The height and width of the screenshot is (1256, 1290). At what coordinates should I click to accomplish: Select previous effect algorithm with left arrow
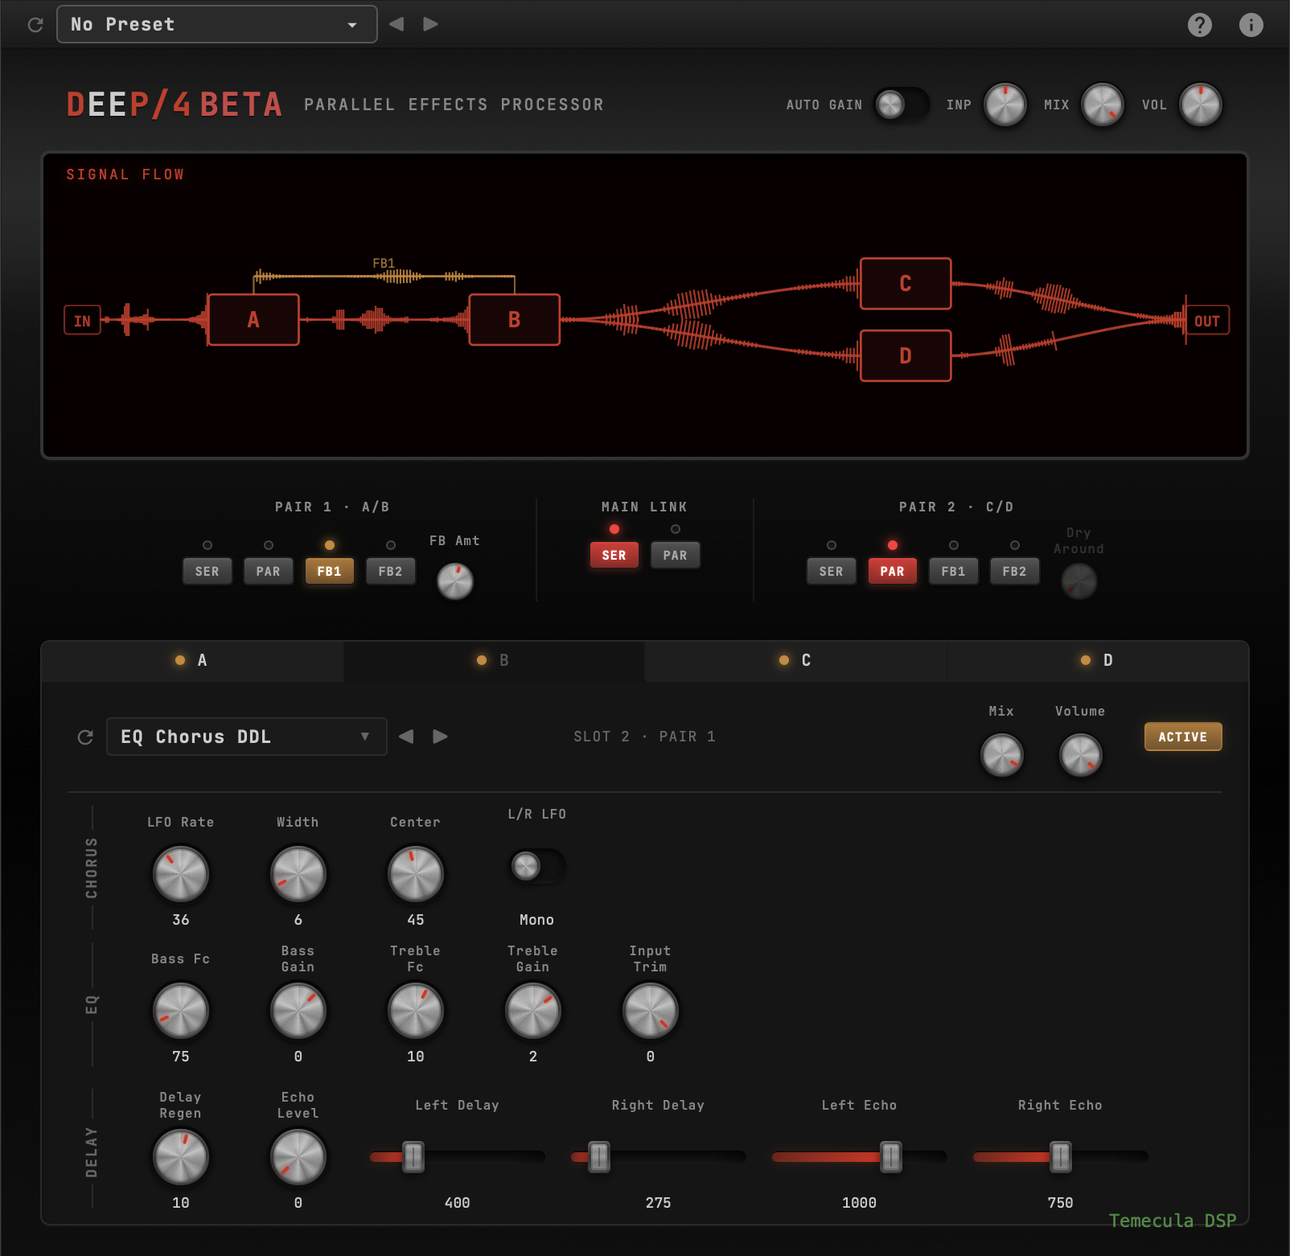(x=406, y=737)
